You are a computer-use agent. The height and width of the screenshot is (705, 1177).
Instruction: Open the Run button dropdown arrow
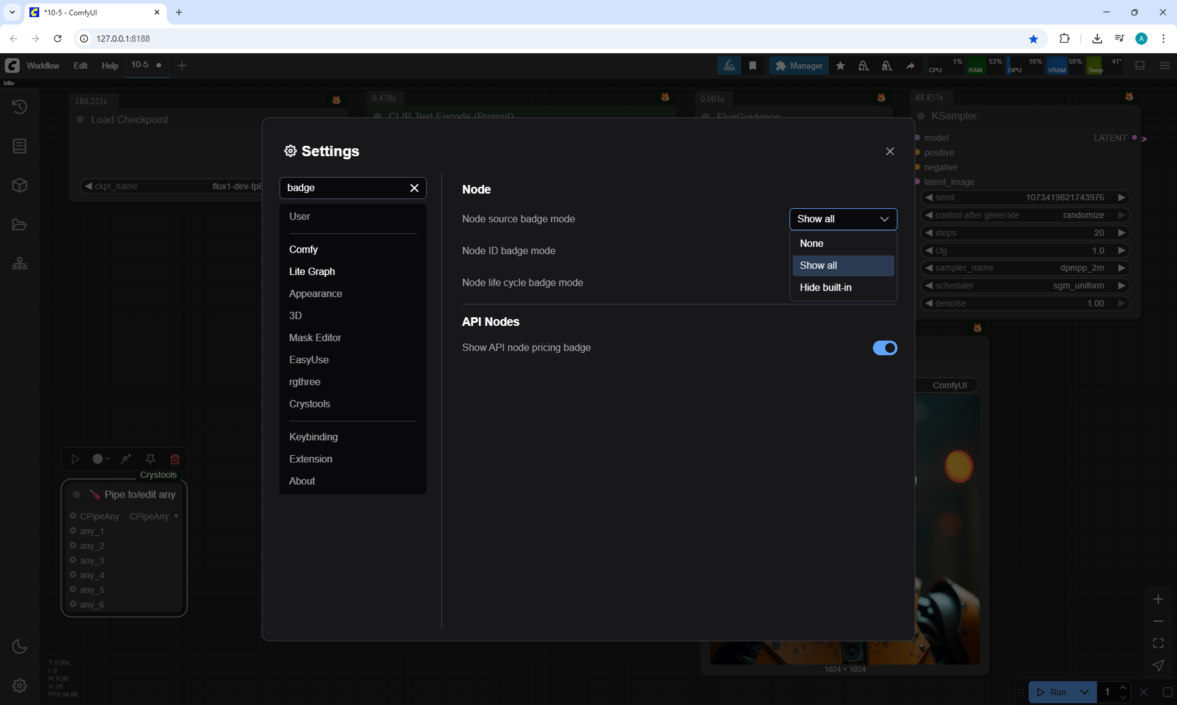(x=1084, y=692)
